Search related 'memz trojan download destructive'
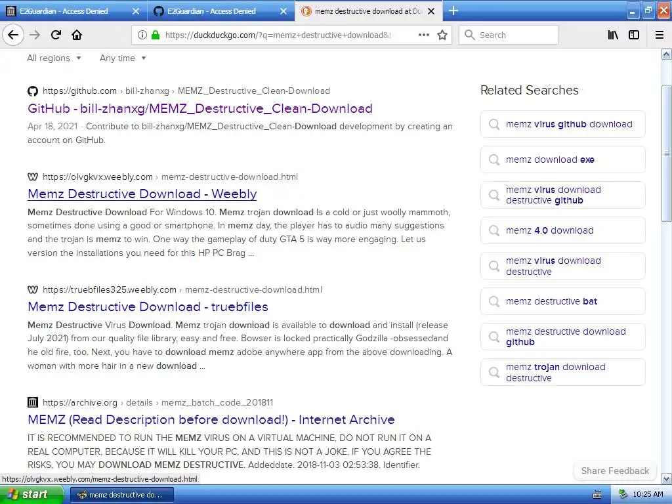Image resolution: width=672 pixels, height=504 pixels. coord(562,373)
